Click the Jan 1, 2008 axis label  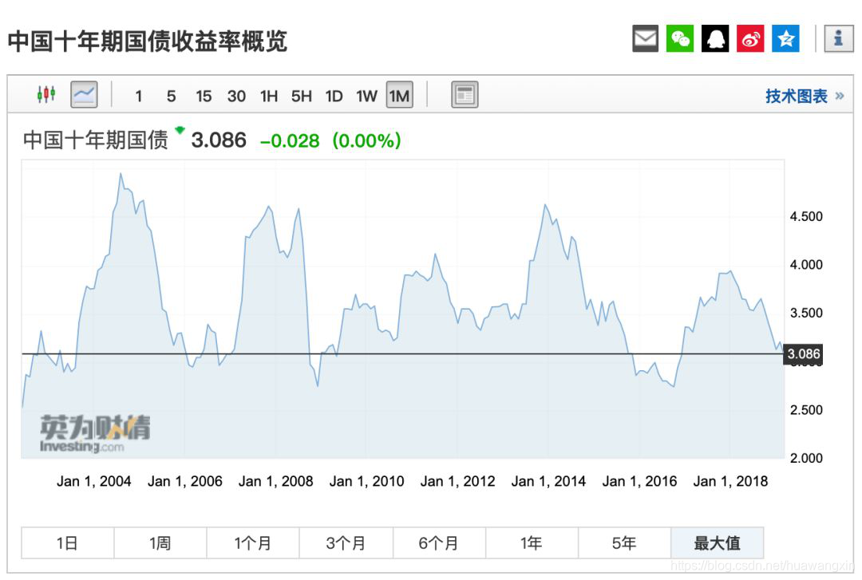(x=276, y=481)
